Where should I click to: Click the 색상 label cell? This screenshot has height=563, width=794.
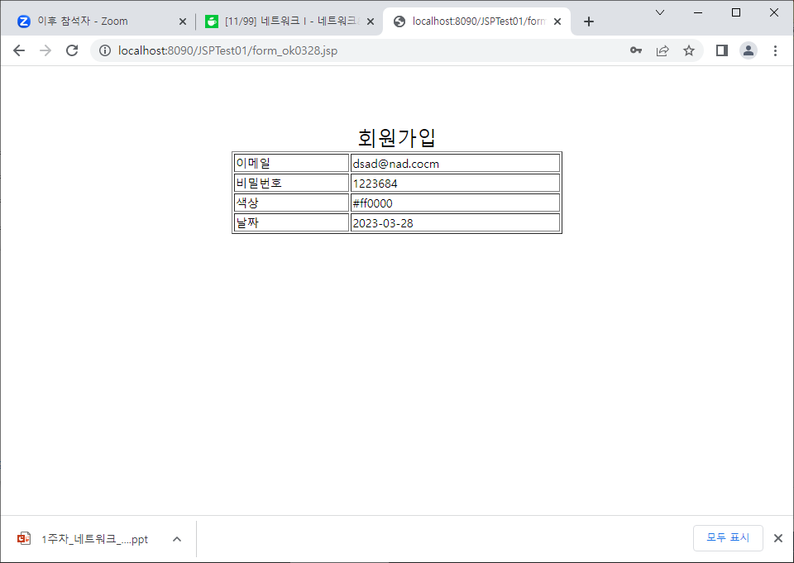(291, 203)
